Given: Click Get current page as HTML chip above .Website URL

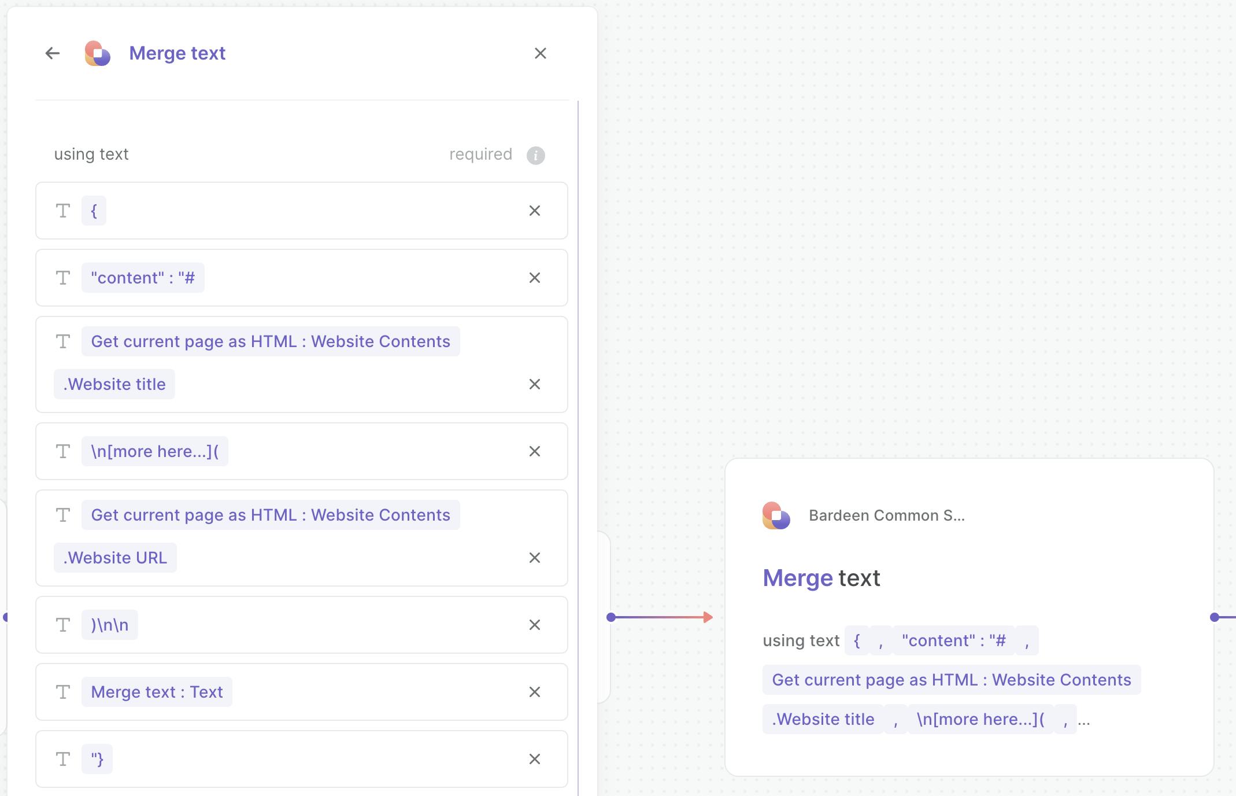Looking at the screenshot, I should click(271, 515).
